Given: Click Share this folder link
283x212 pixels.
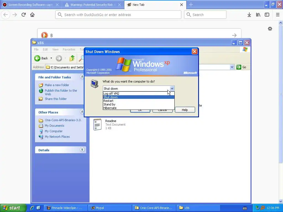Looking at the screenshot, I should (x=56, y=99).
